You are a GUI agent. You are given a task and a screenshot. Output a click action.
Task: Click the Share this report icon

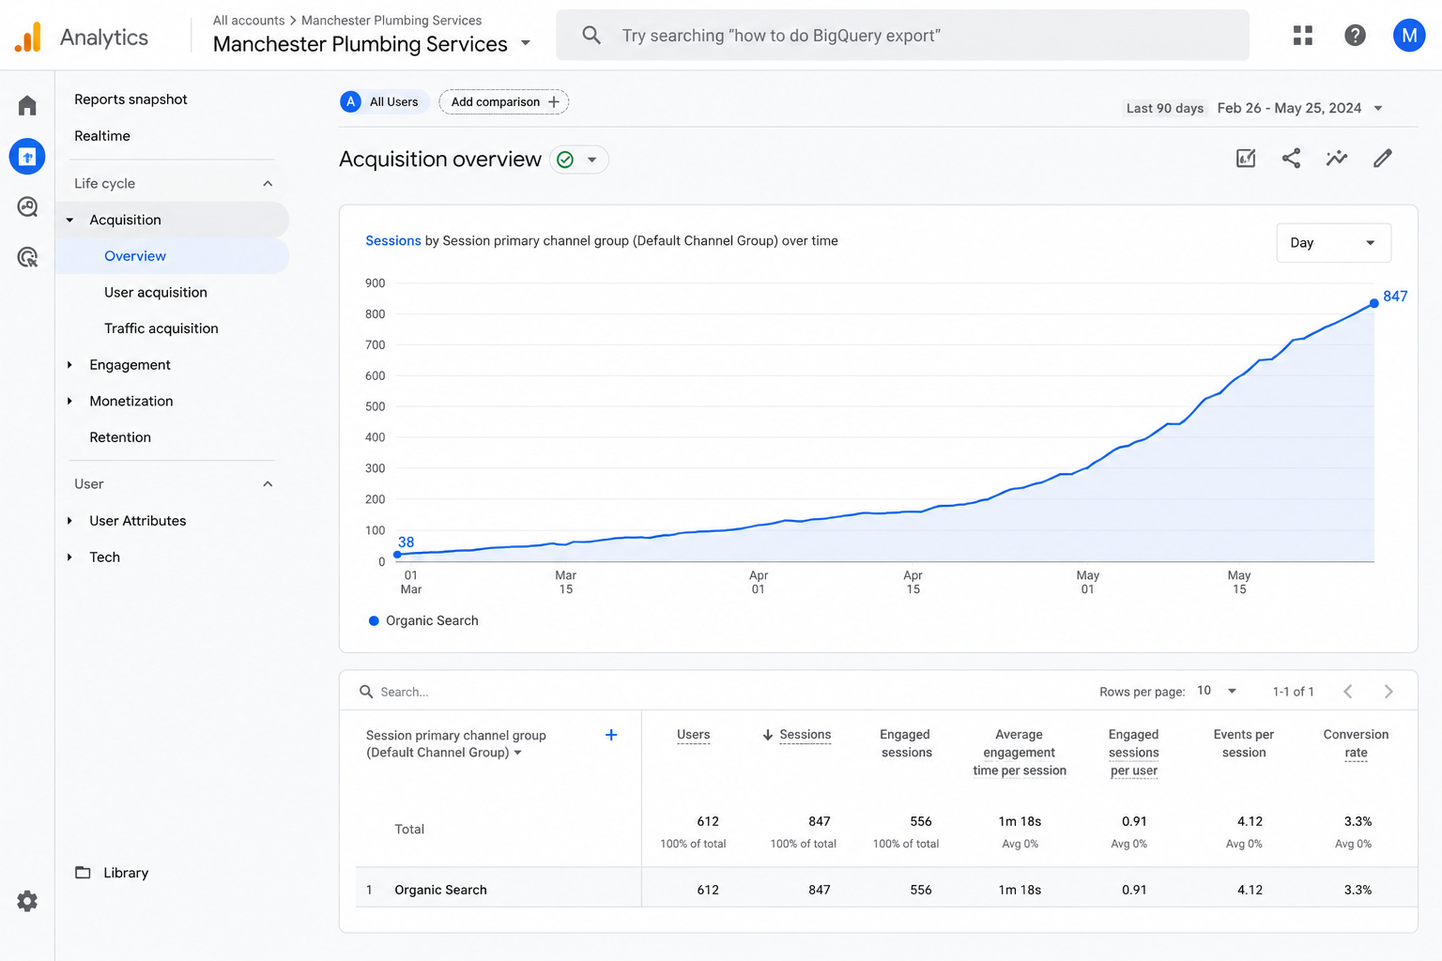tap(1291, 159)
